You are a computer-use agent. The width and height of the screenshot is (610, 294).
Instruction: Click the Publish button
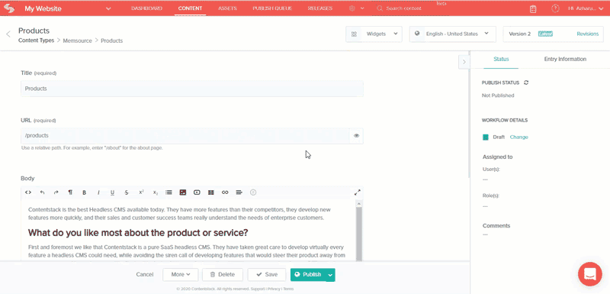click(309, 275)
